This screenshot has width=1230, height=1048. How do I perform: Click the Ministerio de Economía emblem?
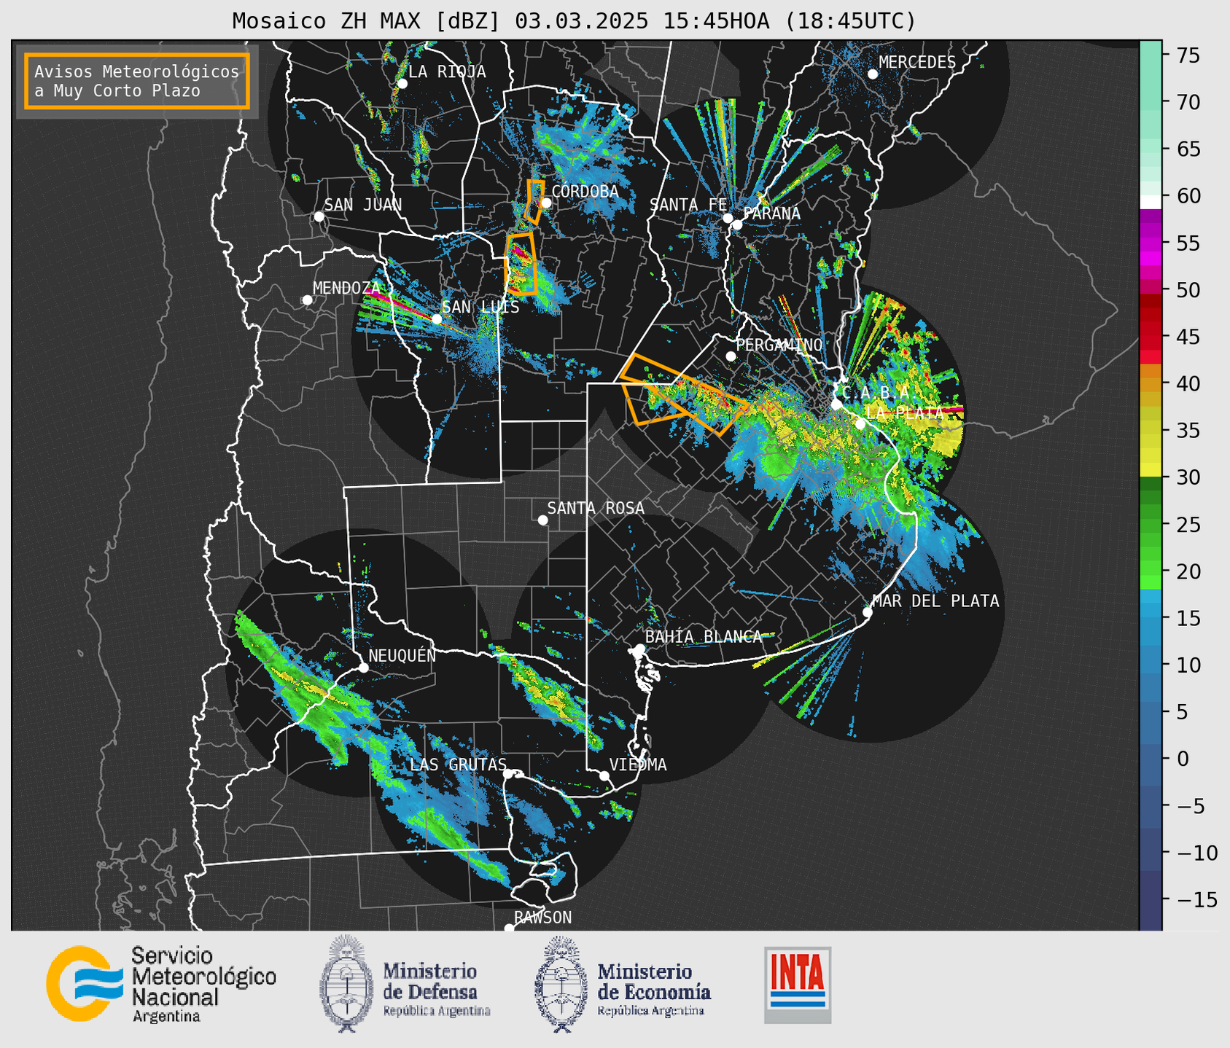pyautogui.click(x=561, y=984)
